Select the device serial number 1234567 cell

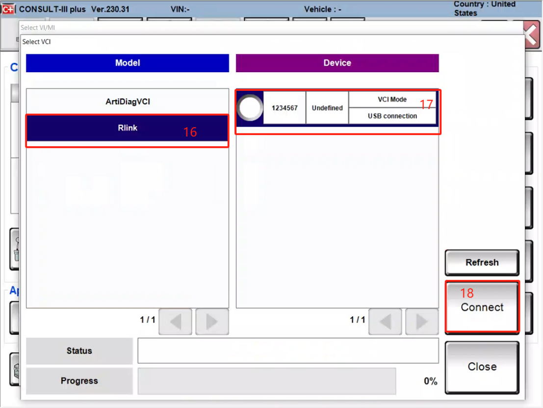[x=284, y=108]
